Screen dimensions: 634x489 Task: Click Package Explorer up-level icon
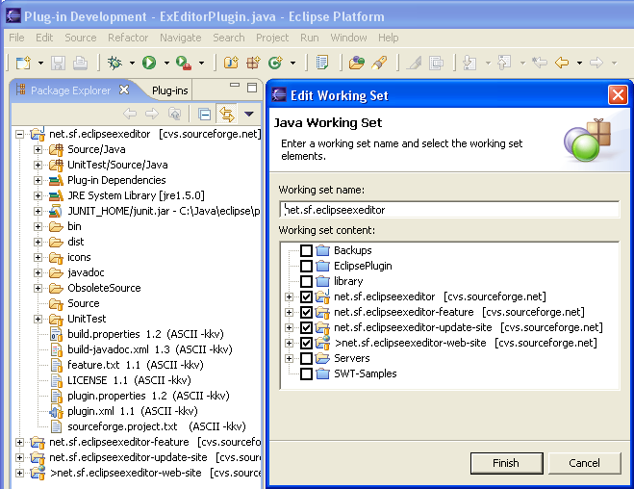(174, 114)
